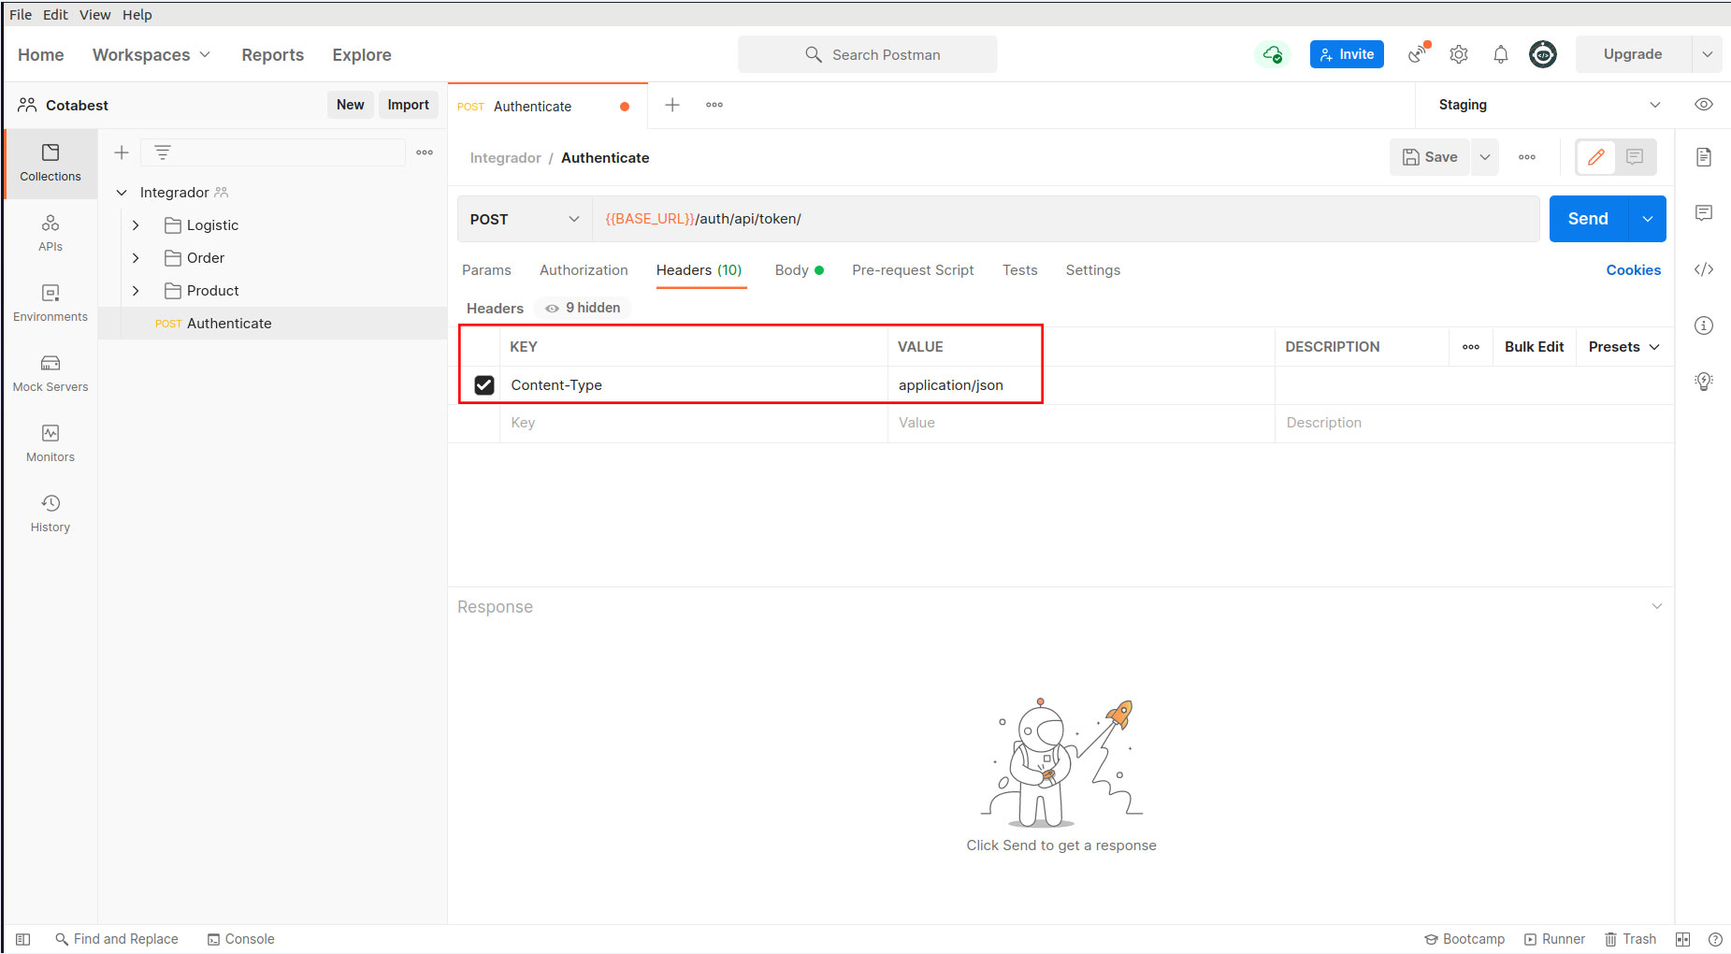Show the 9 hidden headers
This screenshot has height=954, width=1731.
click(584, 308)
